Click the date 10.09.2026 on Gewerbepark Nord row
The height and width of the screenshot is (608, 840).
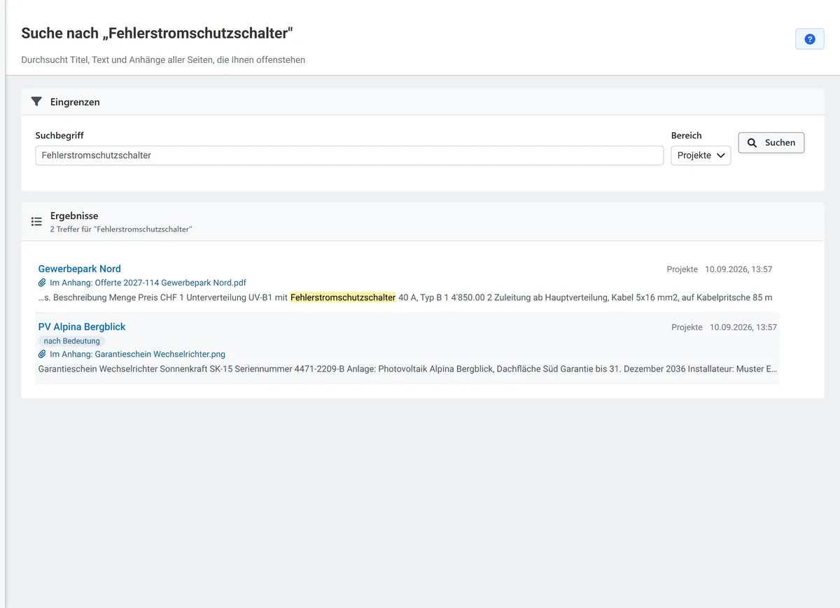738,269
